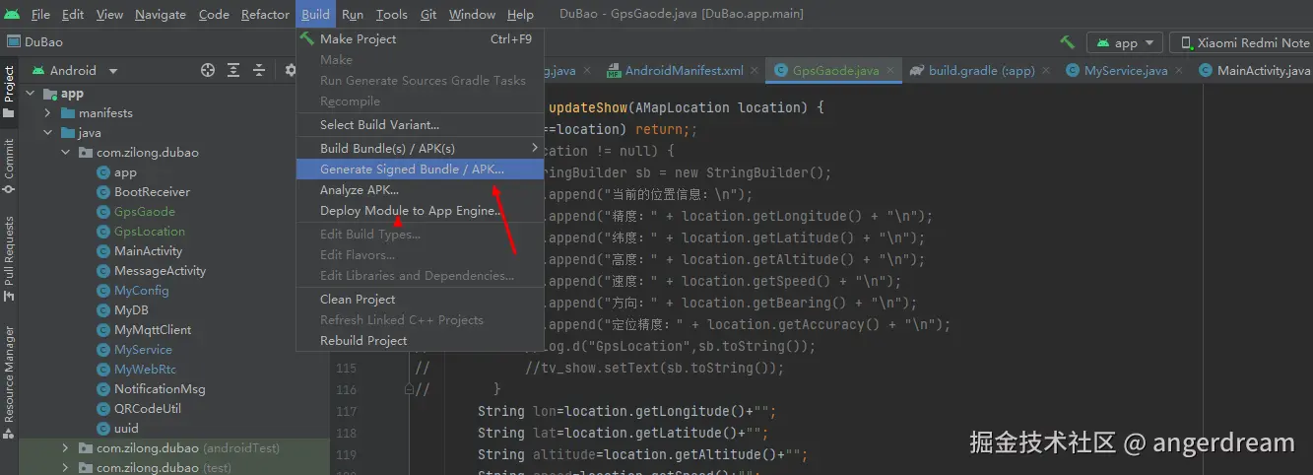Close the build.gradle (:app) tab
Viewport: 1313px width, 475px height.
(x=1046, y=71)
